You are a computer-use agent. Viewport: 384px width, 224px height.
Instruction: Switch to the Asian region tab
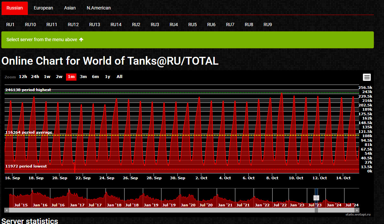tap(70, 8)
